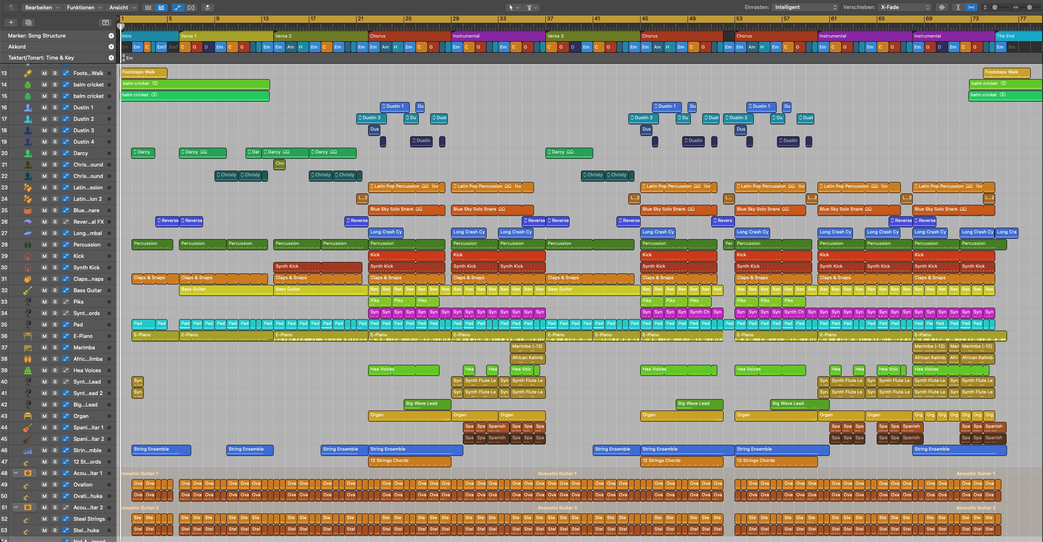
Task: Adjust the horizontal zoom slider
Action: pos(1029,7)
